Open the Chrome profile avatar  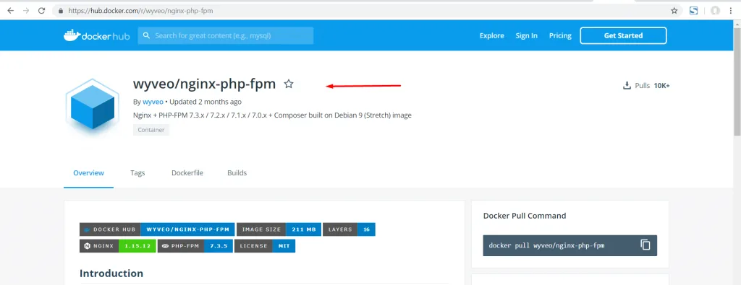click(x=716, y=10)
